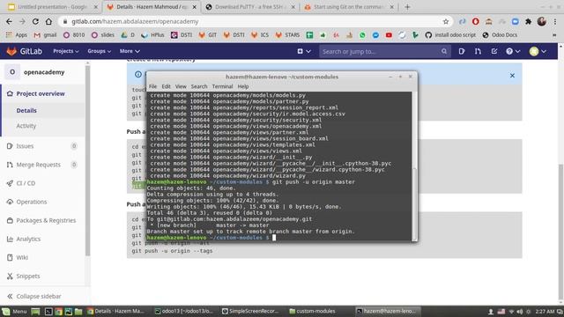564x317 pixels.
Task: Open the to-do list navbar icon
Action: pos(494,51)
